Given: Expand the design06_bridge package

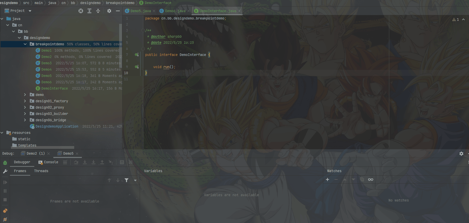Looking at the screenshot, I should click(x=25, y=120).
